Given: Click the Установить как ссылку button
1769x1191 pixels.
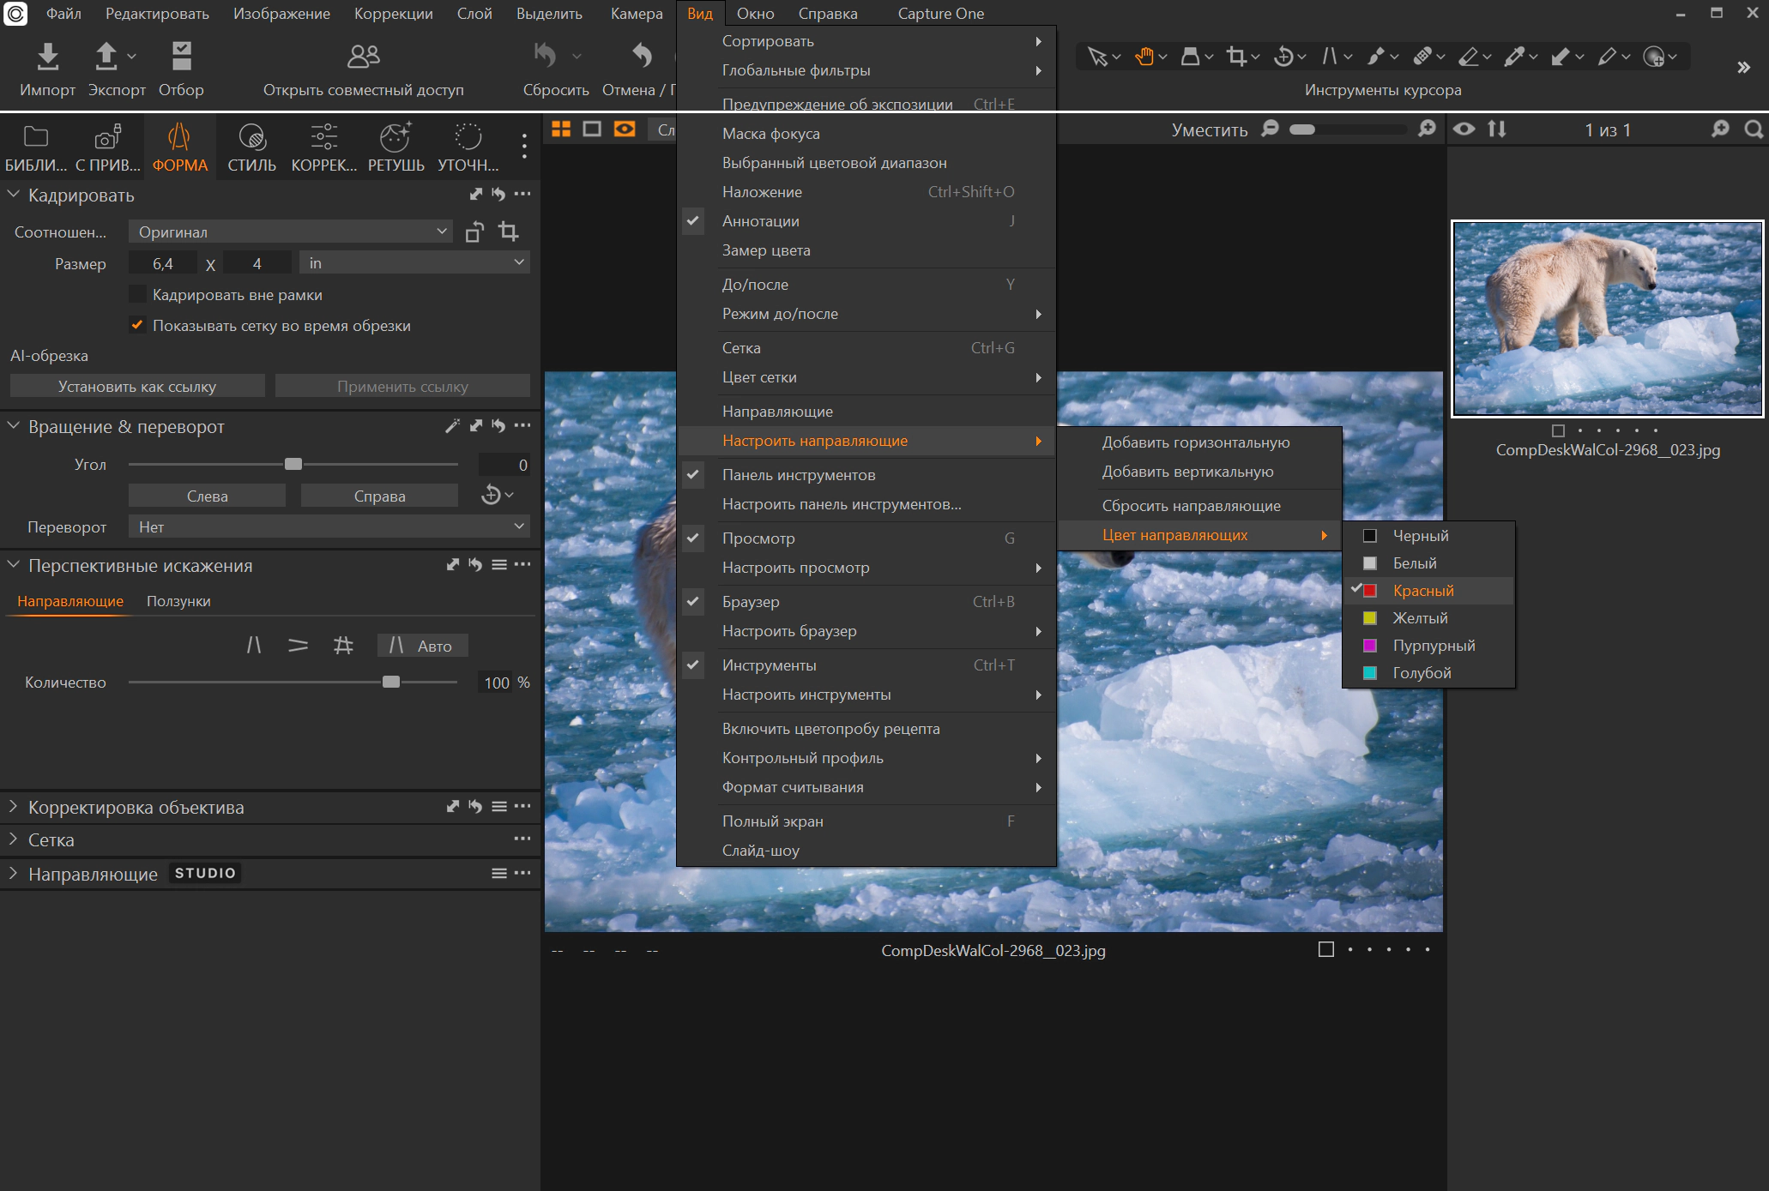Looking at the screenshot, I should click(137, 387).
